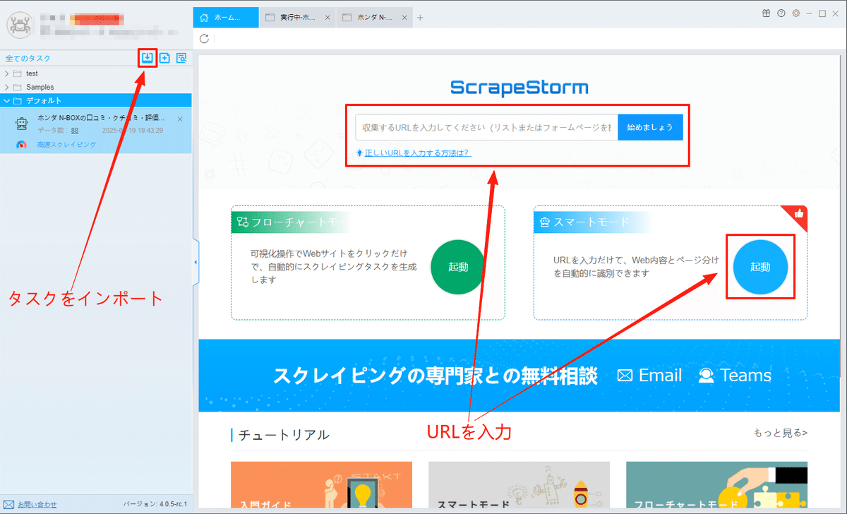Screen dimensions: 847x514
Task: Click the page refresh icon
Action: [204, 39]
